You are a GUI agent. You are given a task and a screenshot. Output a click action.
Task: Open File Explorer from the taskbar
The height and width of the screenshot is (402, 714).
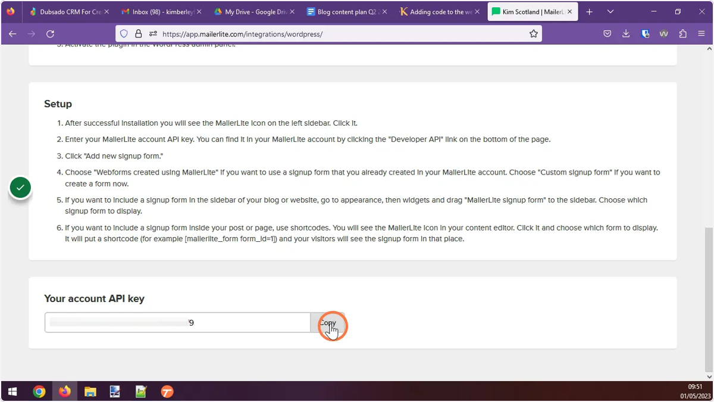(90, 391)
